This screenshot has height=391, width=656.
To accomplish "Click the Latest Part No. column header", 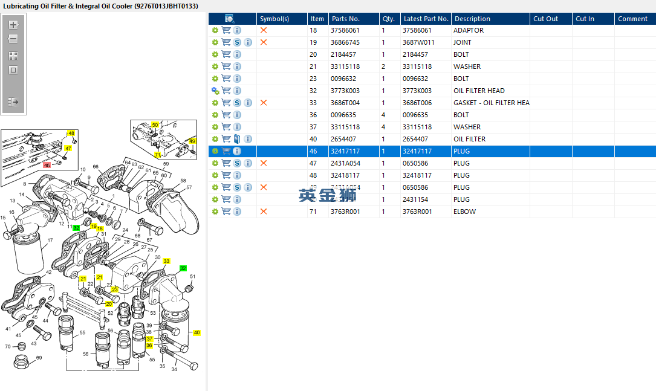I will coord(426,19).
